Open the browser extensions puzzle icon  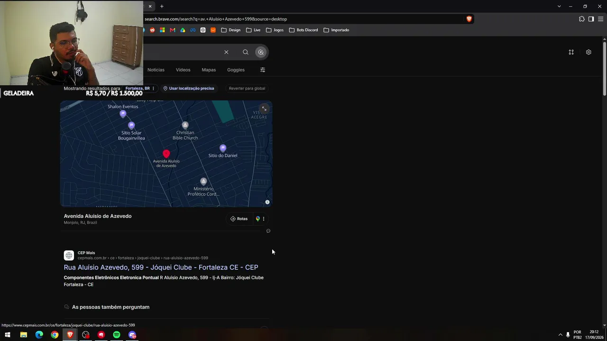pyautogui.click(x=582, y=19)
